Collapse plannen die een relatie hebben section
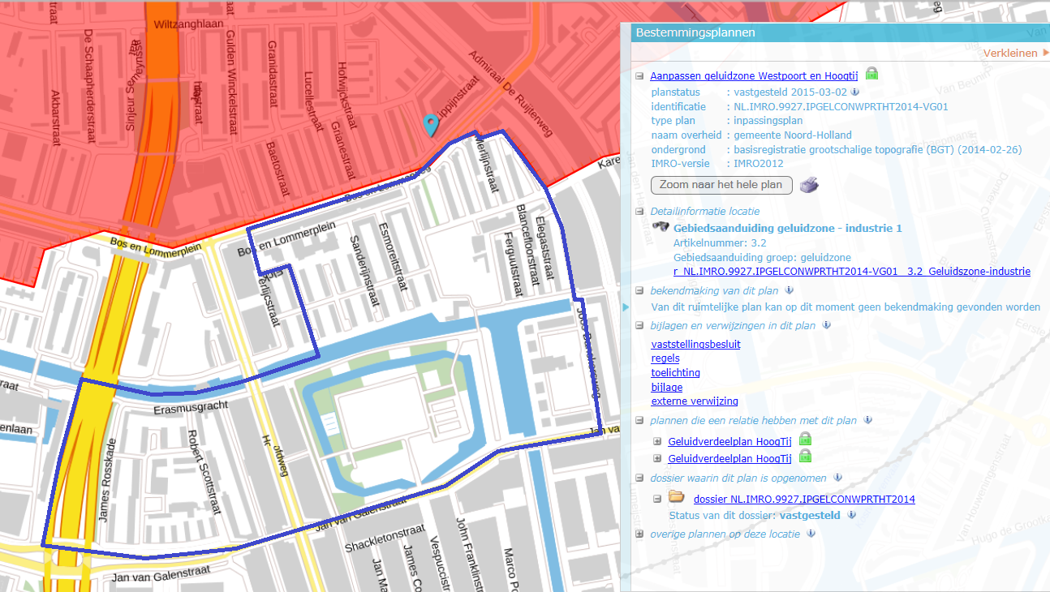The height and width of the screenshot is (592, 1050). click(x=640, y=421)
